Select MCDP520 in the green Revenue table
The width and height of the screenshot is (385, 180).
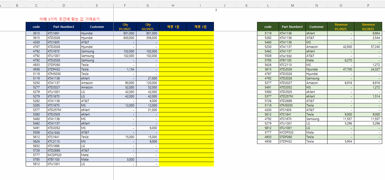click(292, 132)
